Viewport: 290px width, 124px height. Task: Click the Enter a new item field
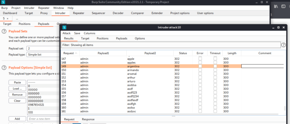click(x=43, y=119)
